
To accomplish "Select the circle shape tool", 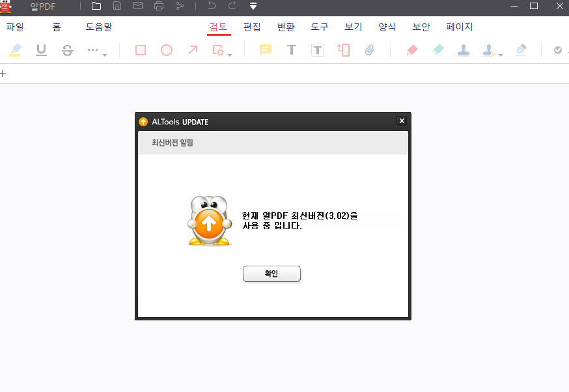I will pyautogui.click(x=167, y=50).
